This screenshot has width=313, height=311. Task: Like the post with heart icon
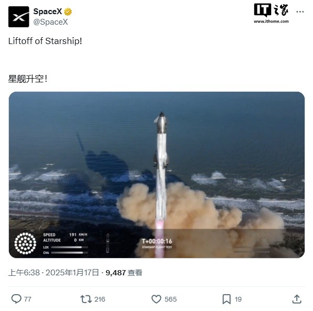click(x=156, y=299)
